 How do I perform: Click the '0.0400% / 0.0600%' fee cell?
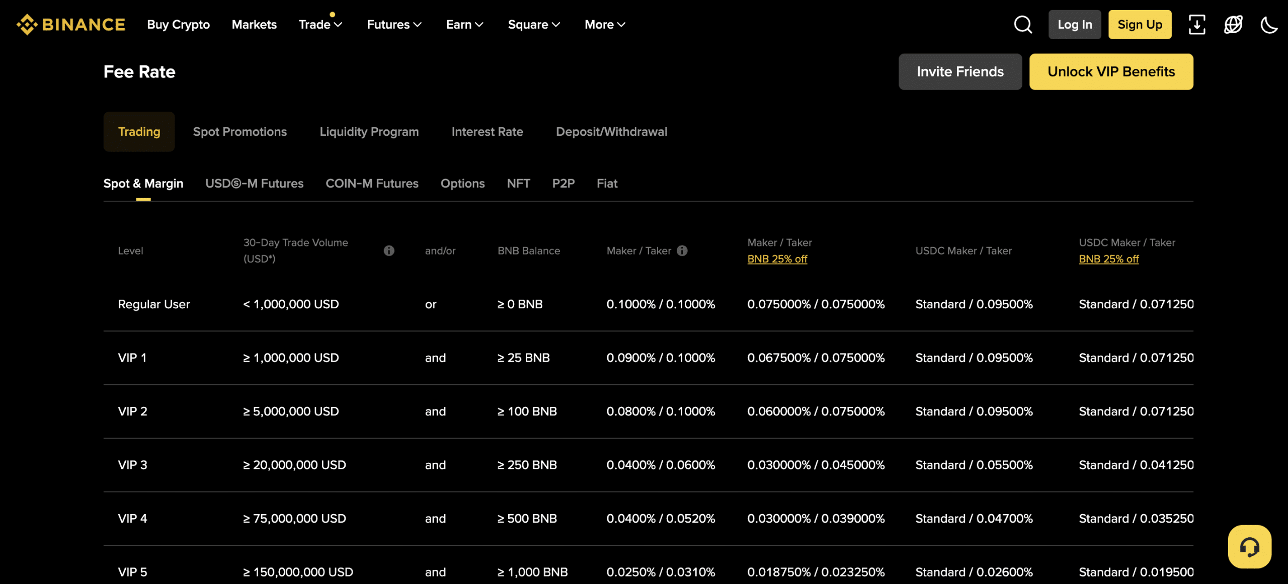pyautogui.click(x=661, y=465)
